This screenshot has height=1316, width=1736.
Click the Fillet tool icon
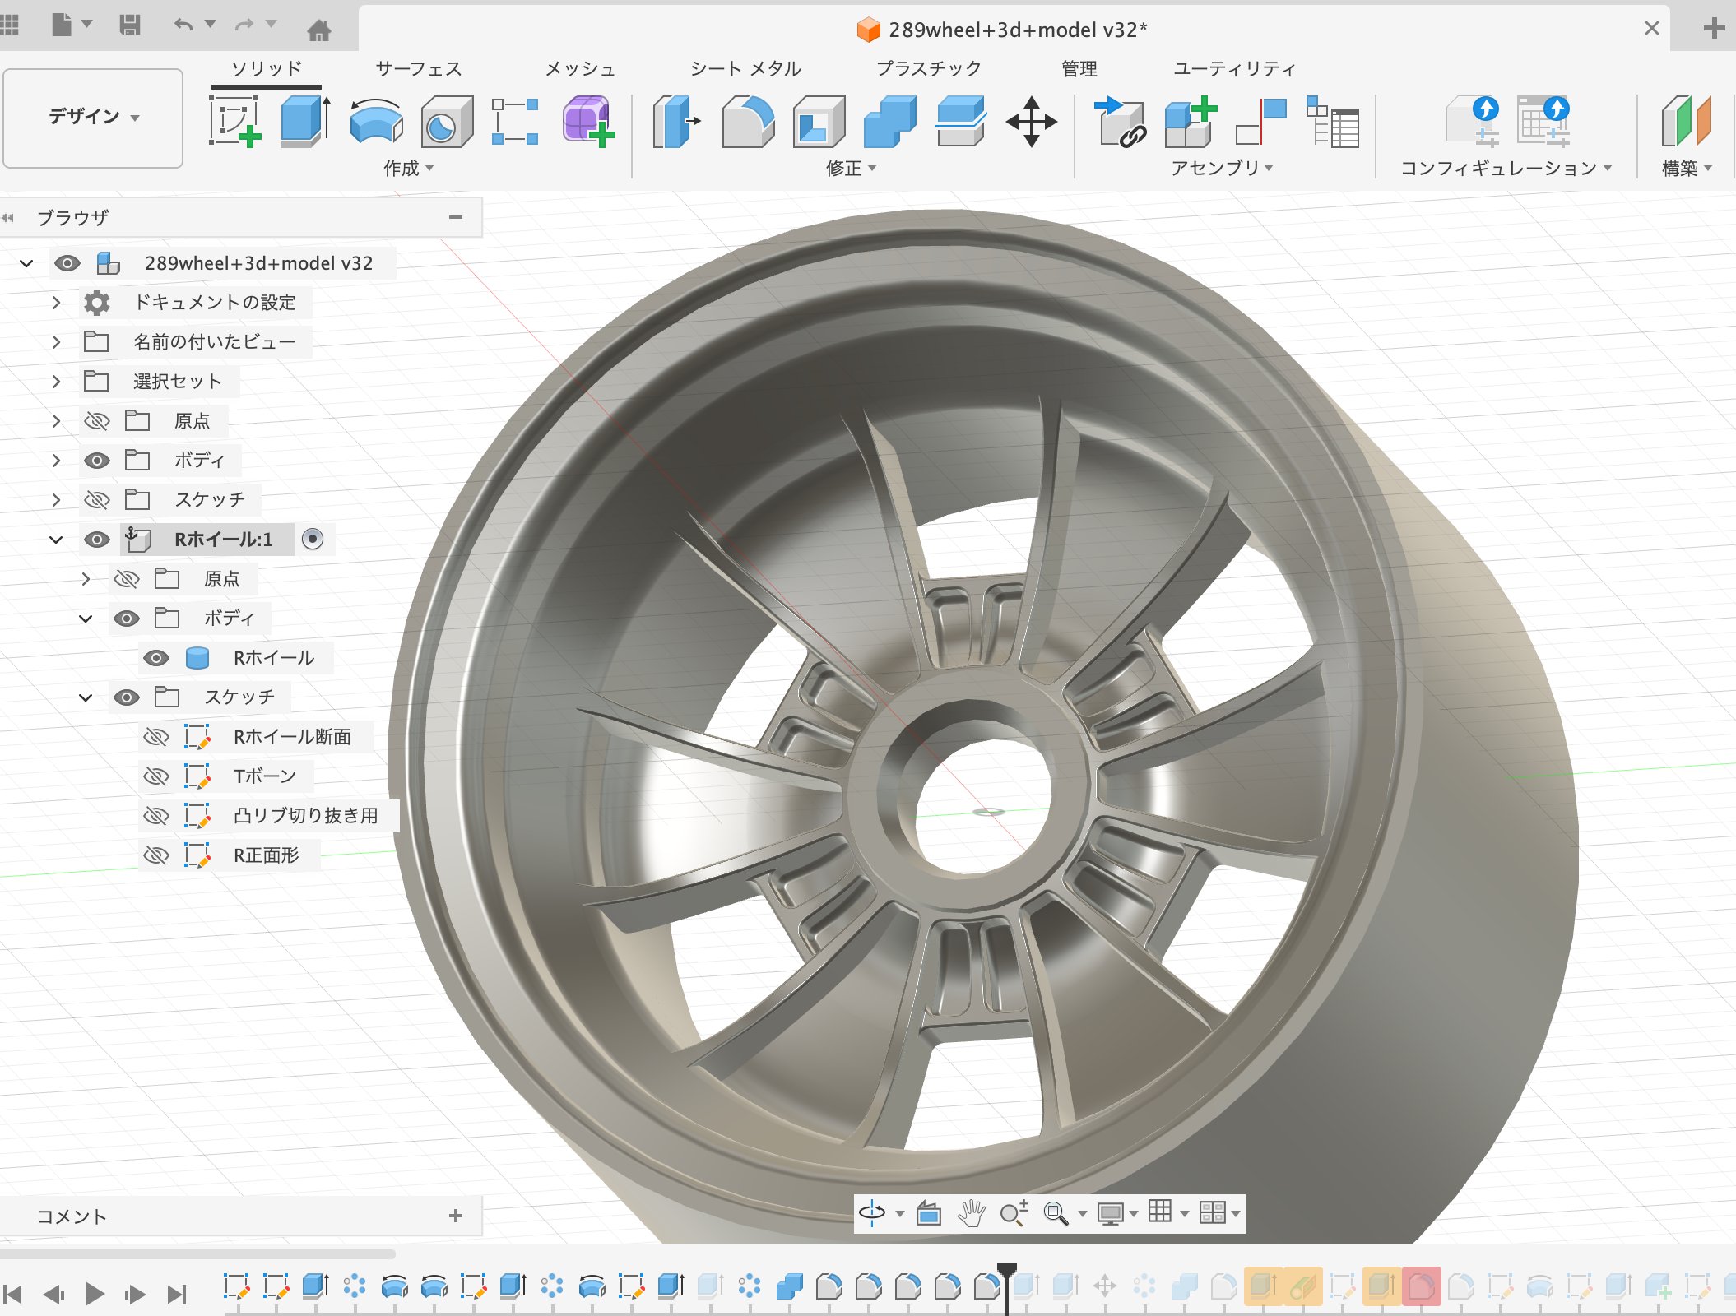tap(747, 122)
